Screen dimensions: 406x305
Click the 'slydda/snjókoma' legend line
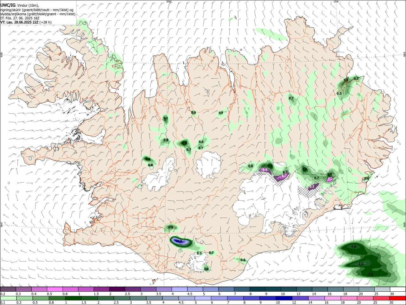(x=38, y=14)
